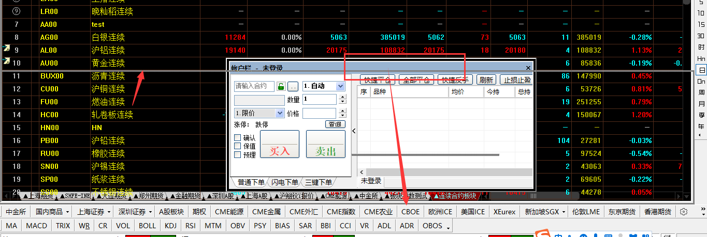This screenshot has width=707, height=237.
Task: Expand the 上海证券 dropdown tab
Action: tap(109, 212)
